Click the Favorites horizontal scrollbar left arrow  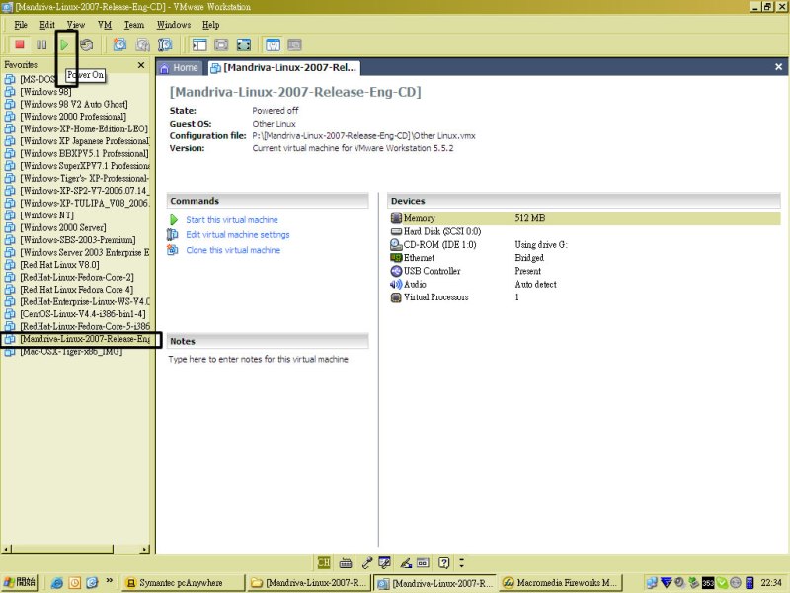(7, 550)
